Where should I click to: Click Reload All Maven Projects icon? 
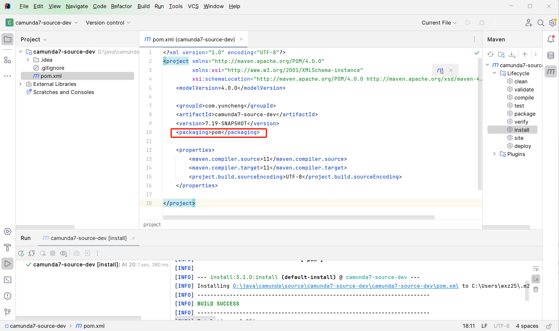[x=491, y=55]
